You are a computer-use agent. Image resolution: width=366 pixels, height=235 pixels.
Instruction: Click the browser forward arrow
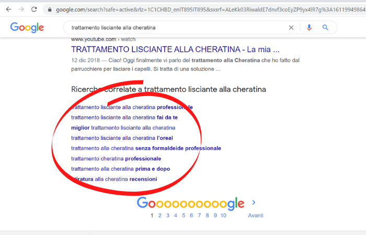21,9
